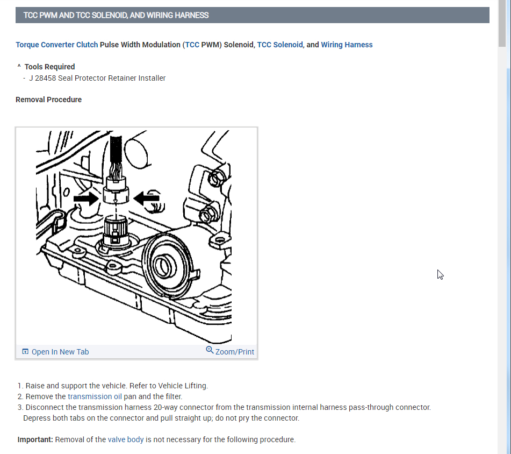Click the 'Tools Required' label
Image resolution: width=511 pixels, height=454 pixels.
coord(50,67)
